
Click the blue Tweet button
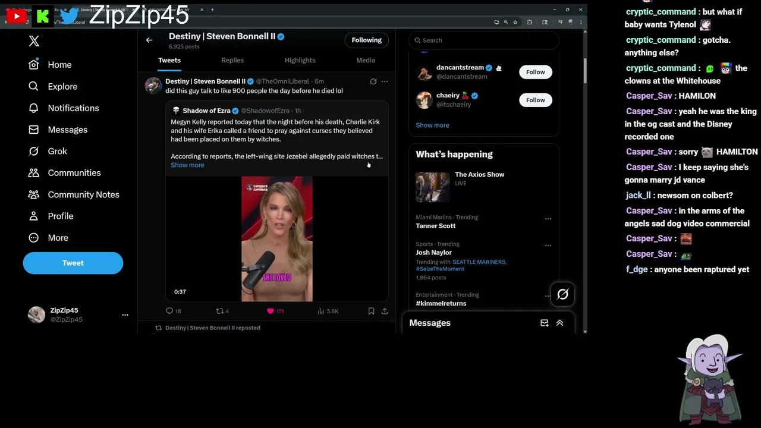pyautogui.click(x=73, y=263)
